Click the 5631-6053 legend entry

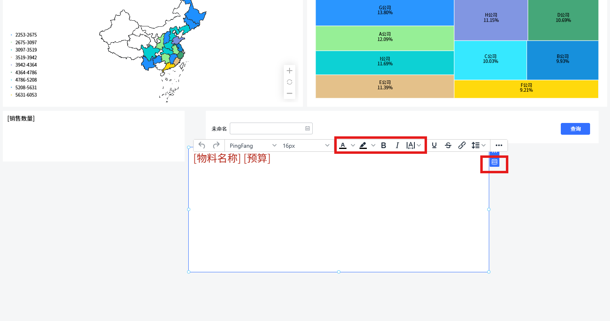pos(26,95)
